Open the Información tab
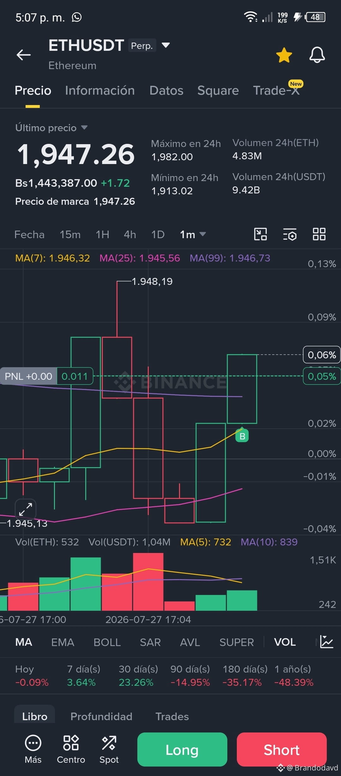The image size is (341, 776). tap(100, 91)
